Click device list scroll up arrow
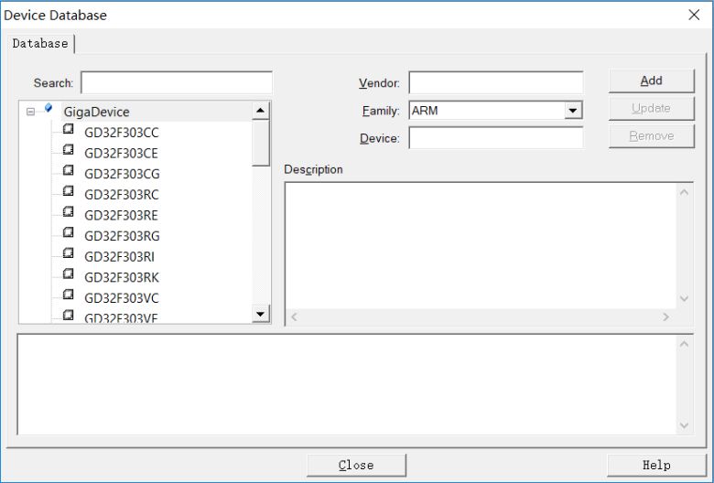Viewport: 714px width, 483px height. (x=261, y=111)
